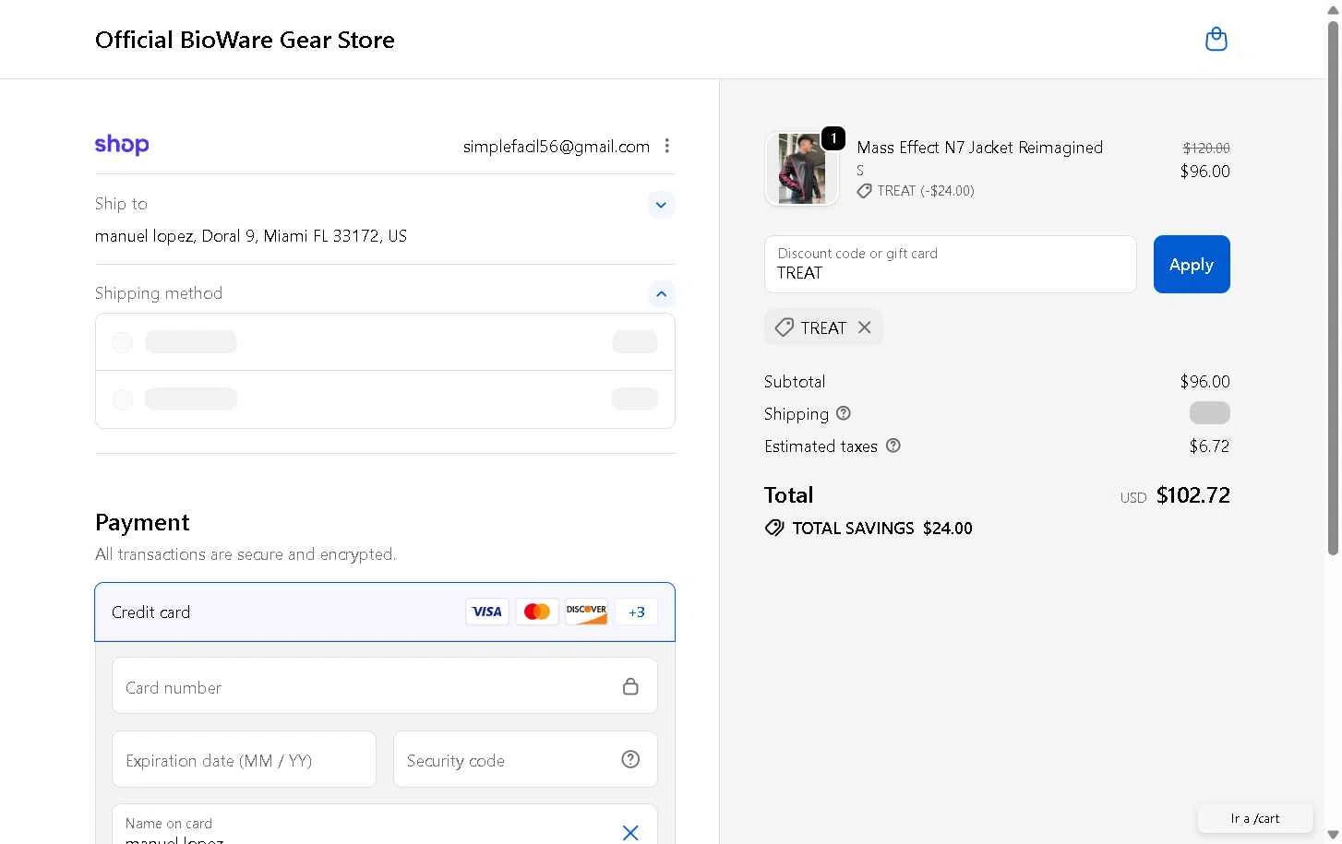Click the Official BioWare Gear Store title
This screenshot has width=1342, height=844.
point(245,40)
